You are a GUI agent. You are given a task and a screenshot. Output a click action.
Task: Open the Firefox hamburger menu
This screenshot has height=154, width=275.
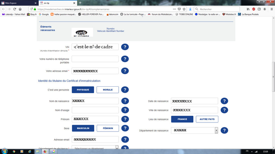(x=272, y=9)
